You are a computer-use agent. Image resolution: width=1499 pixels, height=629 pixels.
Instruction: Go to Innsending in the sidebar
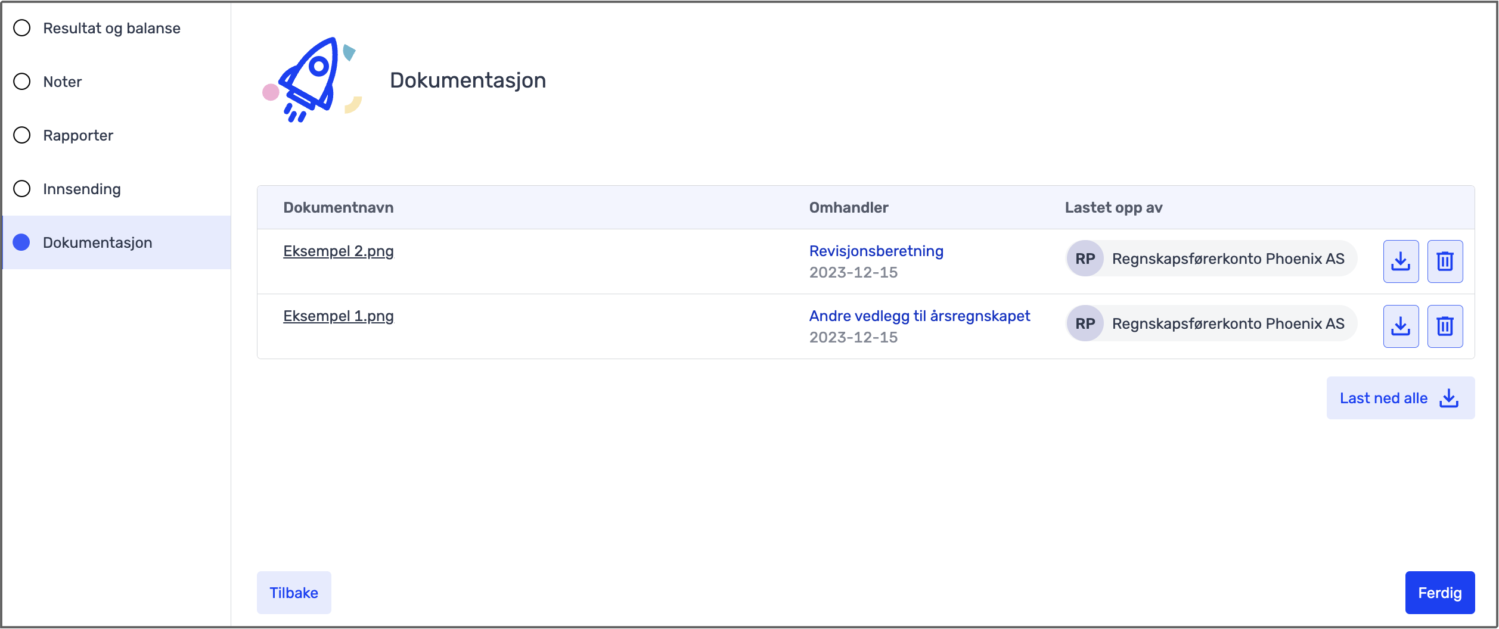[x=117, y=189]
